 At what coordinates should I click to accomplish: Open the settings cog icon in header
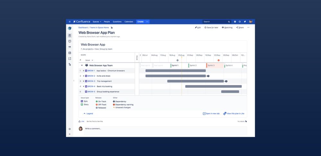point(240,22)
